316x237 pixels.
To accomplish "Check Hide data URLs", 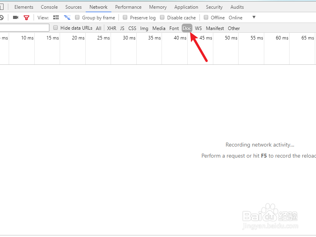I will (x=55, y=28).
